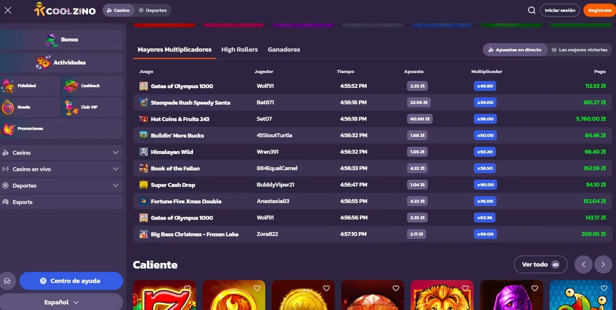Favorite the first Caliente game thumbnail
Viewport: 616px width, 310px height.
tap(187, 288)
